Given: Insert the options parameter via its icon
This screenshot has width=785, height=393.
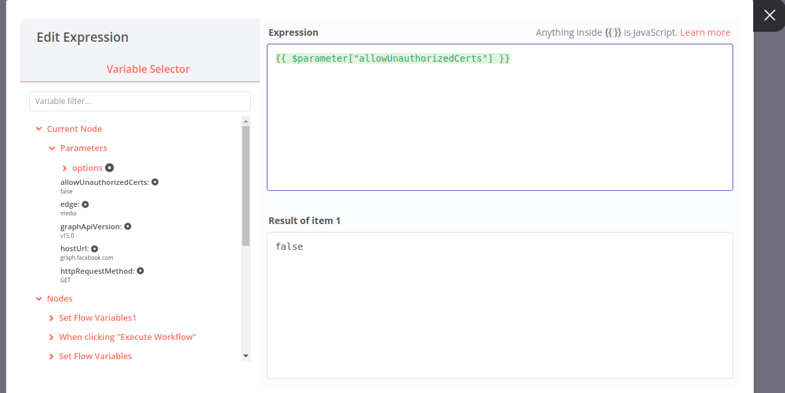Looking at the screenshot, I should pyautogui.click(x=109, y=168).
